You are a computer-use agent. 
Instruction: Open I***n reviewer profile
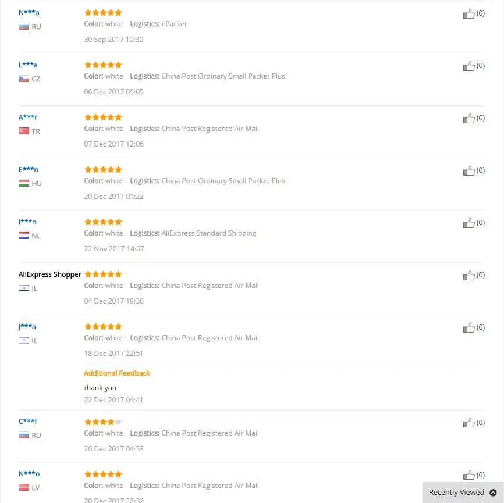click(x=27, y=222)
